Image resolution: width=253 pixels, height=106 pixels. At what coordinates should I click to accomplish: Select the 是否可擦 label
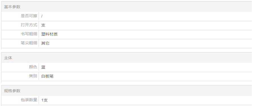pyautogui.click(x=29, y=16)
